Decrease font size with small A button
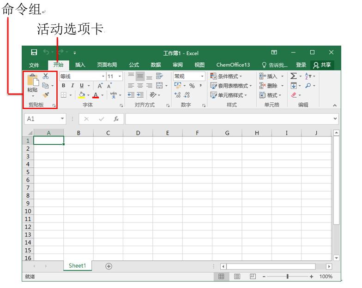This screenshot has height=288, width=362. click(109, 86)
